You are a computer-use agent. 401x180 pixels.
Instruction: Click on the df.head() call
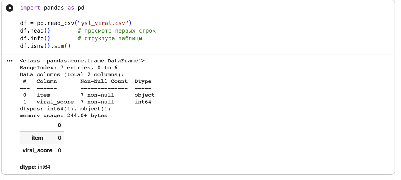tap(35, 31)
